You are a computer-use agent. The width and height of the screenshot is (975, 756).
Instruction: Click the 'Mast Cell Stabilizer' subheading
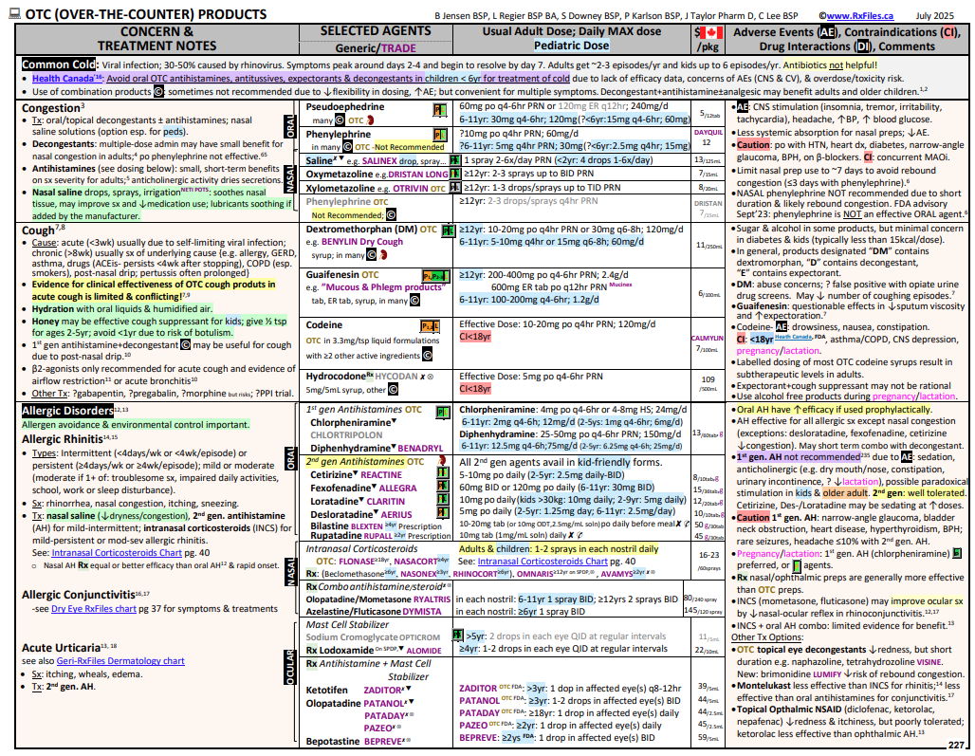(x=347, y=625)
